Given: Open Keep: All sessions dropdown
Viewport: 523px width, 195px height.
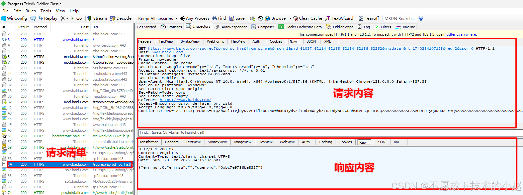Looking at the screenshot, I should click(158, 18).
